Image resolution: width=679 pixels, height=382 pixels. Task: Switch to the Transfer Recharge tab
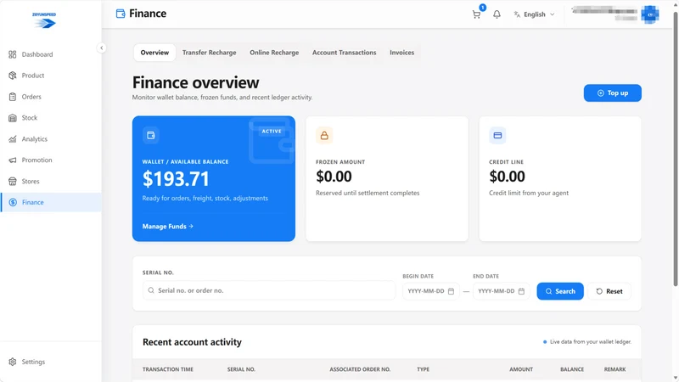[x=209, y=53]
